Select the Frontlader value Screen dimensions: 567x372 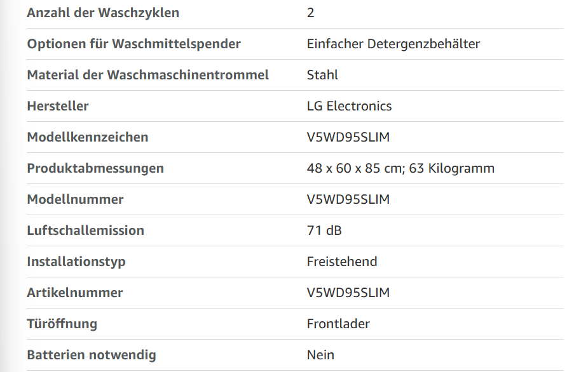point(338,324)
